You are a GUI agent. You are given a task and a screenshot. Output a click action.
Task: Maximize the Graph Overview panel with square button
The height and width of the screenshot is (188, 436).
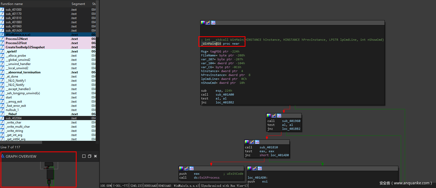point(84,156)
